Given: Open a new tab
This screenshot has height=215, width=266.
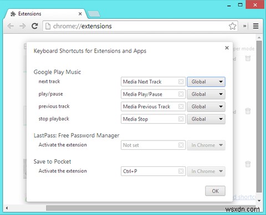Looking at the screenshot, I should pos(94,14).
